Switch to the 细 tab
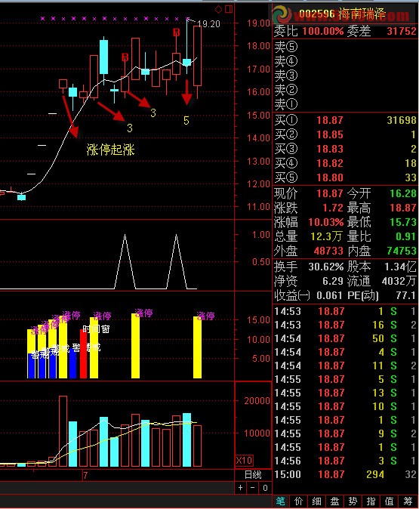The image size is (419, 509). (x=317, y=501)
